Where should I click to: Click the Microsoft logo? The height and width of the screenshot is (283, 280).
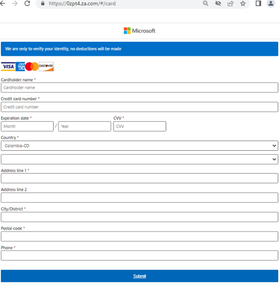coord(140,31)
